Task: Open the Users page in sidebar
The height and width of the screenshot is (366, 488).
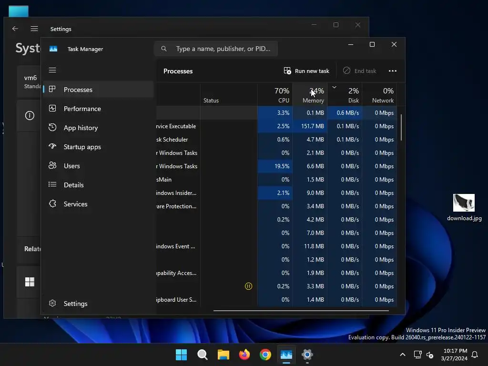Action: [98, 166]
